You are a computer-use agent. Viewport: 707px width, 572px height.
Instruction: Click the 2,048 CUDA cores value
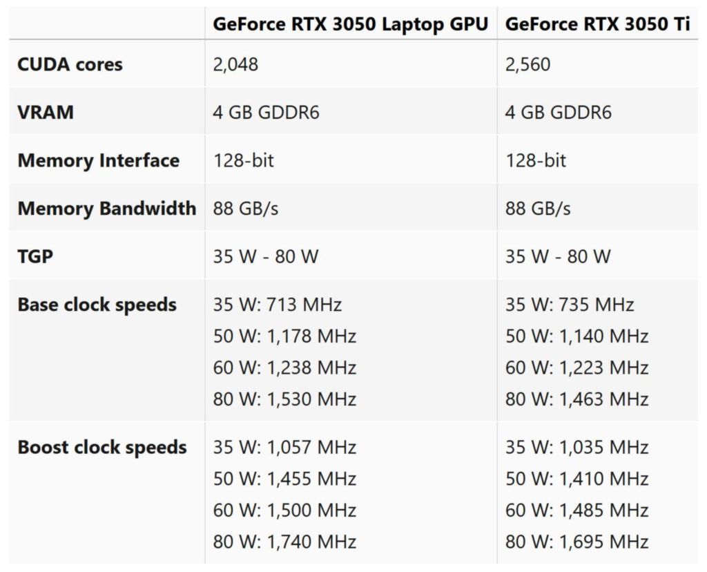(235, 65)
